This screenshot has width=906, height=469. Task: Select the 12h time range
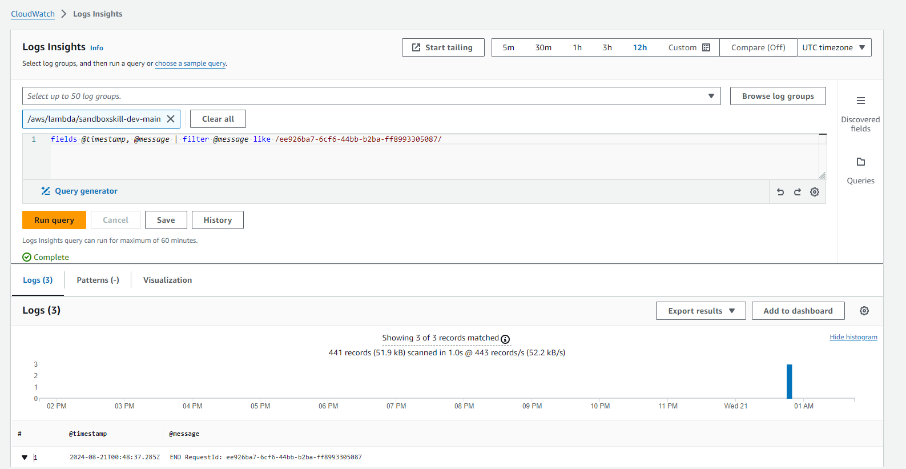[639, 47]
